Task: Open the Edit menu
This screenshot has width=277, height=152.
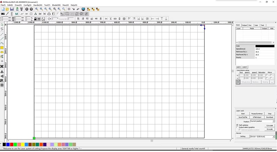Action: coord(10,5)
